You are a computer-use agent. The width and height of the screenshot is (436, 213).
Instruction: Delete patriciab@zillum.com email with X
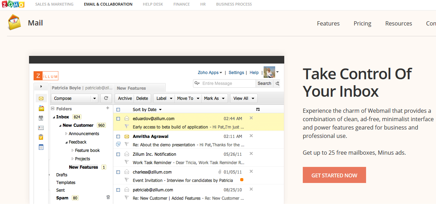(251, 189)
